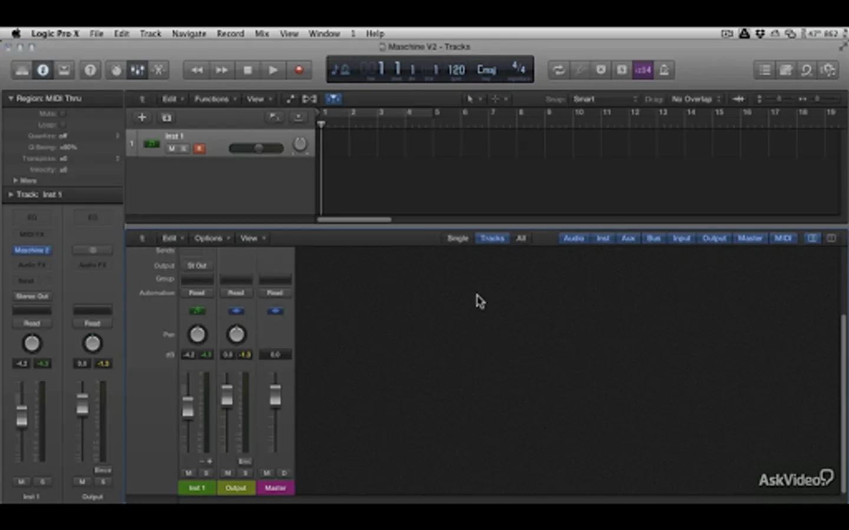Screen dimensions: 849x530
Task: Toggle the Audio channel filter in mixer
Action: pos(573,238)
